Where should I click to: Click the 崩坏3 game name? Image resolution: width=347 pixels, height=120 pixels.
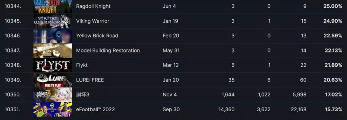[x=83, y=95]
